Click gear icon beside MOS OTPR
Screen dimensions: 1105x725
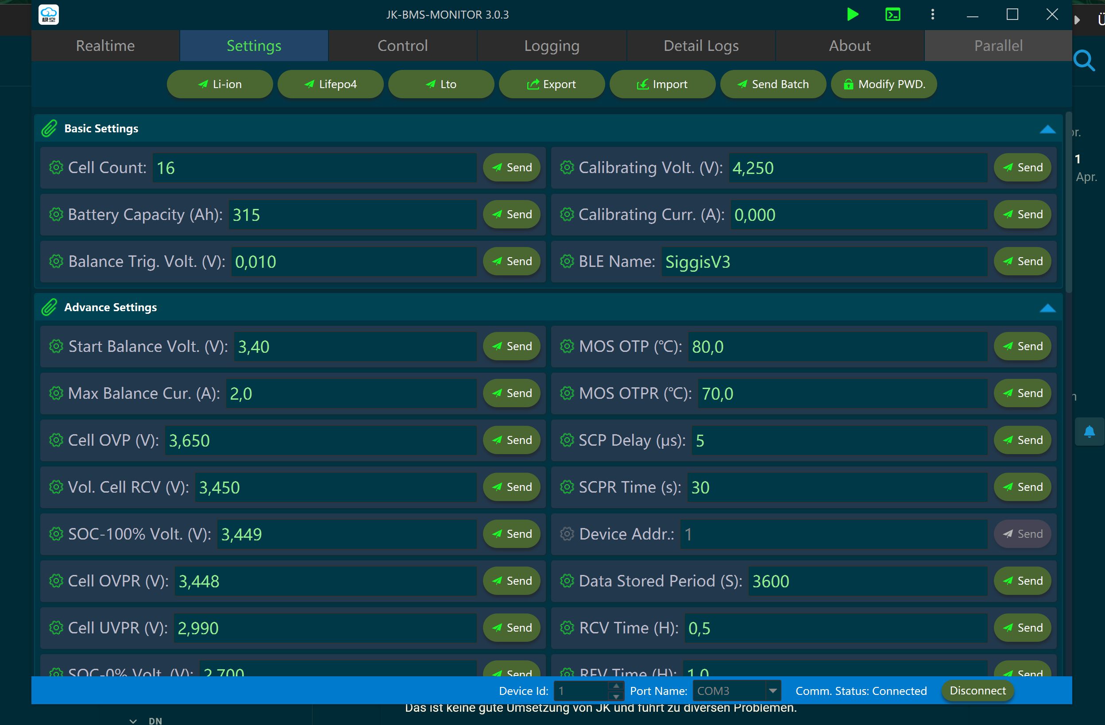[567, 393]
